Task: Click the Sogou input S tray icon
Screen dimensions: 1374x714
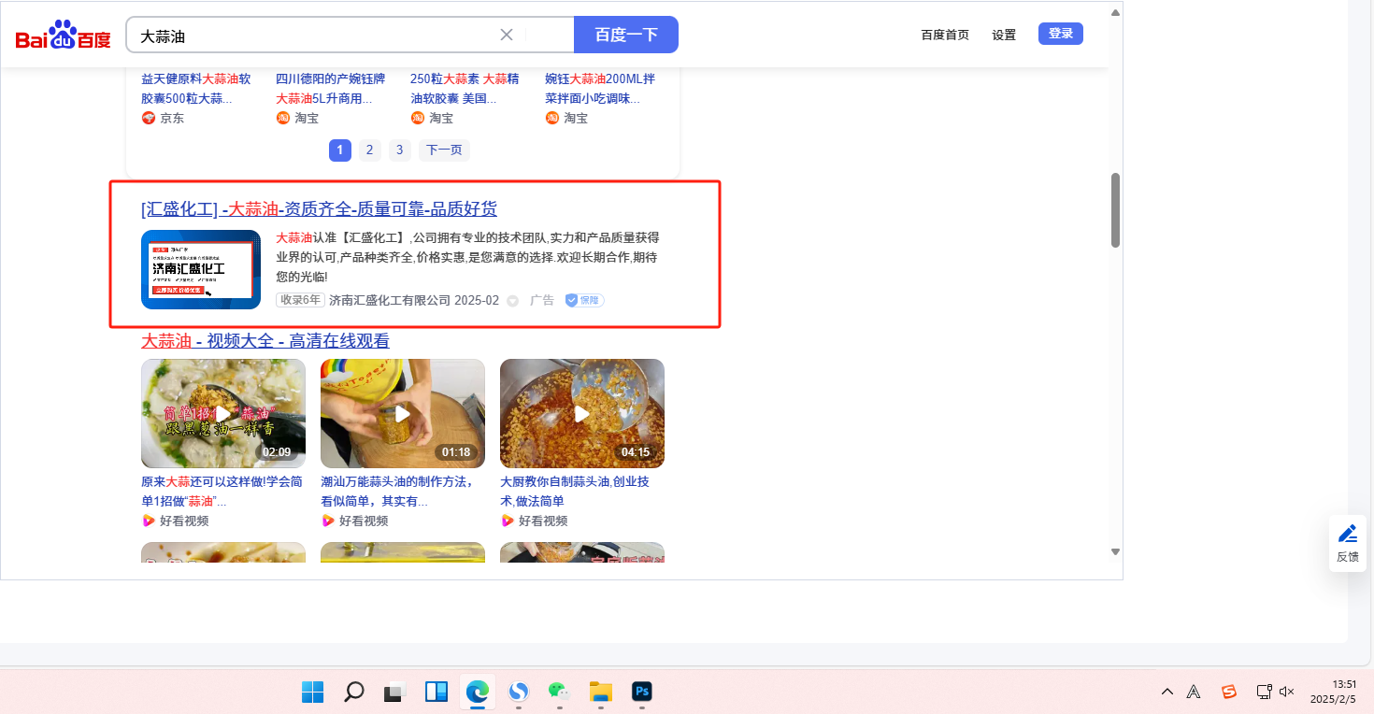Action: [1229, 692]
